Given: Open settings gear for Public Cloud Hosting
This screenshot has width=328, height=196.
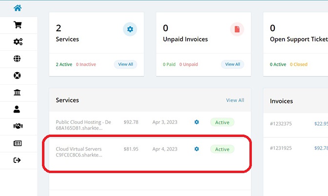Looking at the screenshot, I should tap(197, 122).
